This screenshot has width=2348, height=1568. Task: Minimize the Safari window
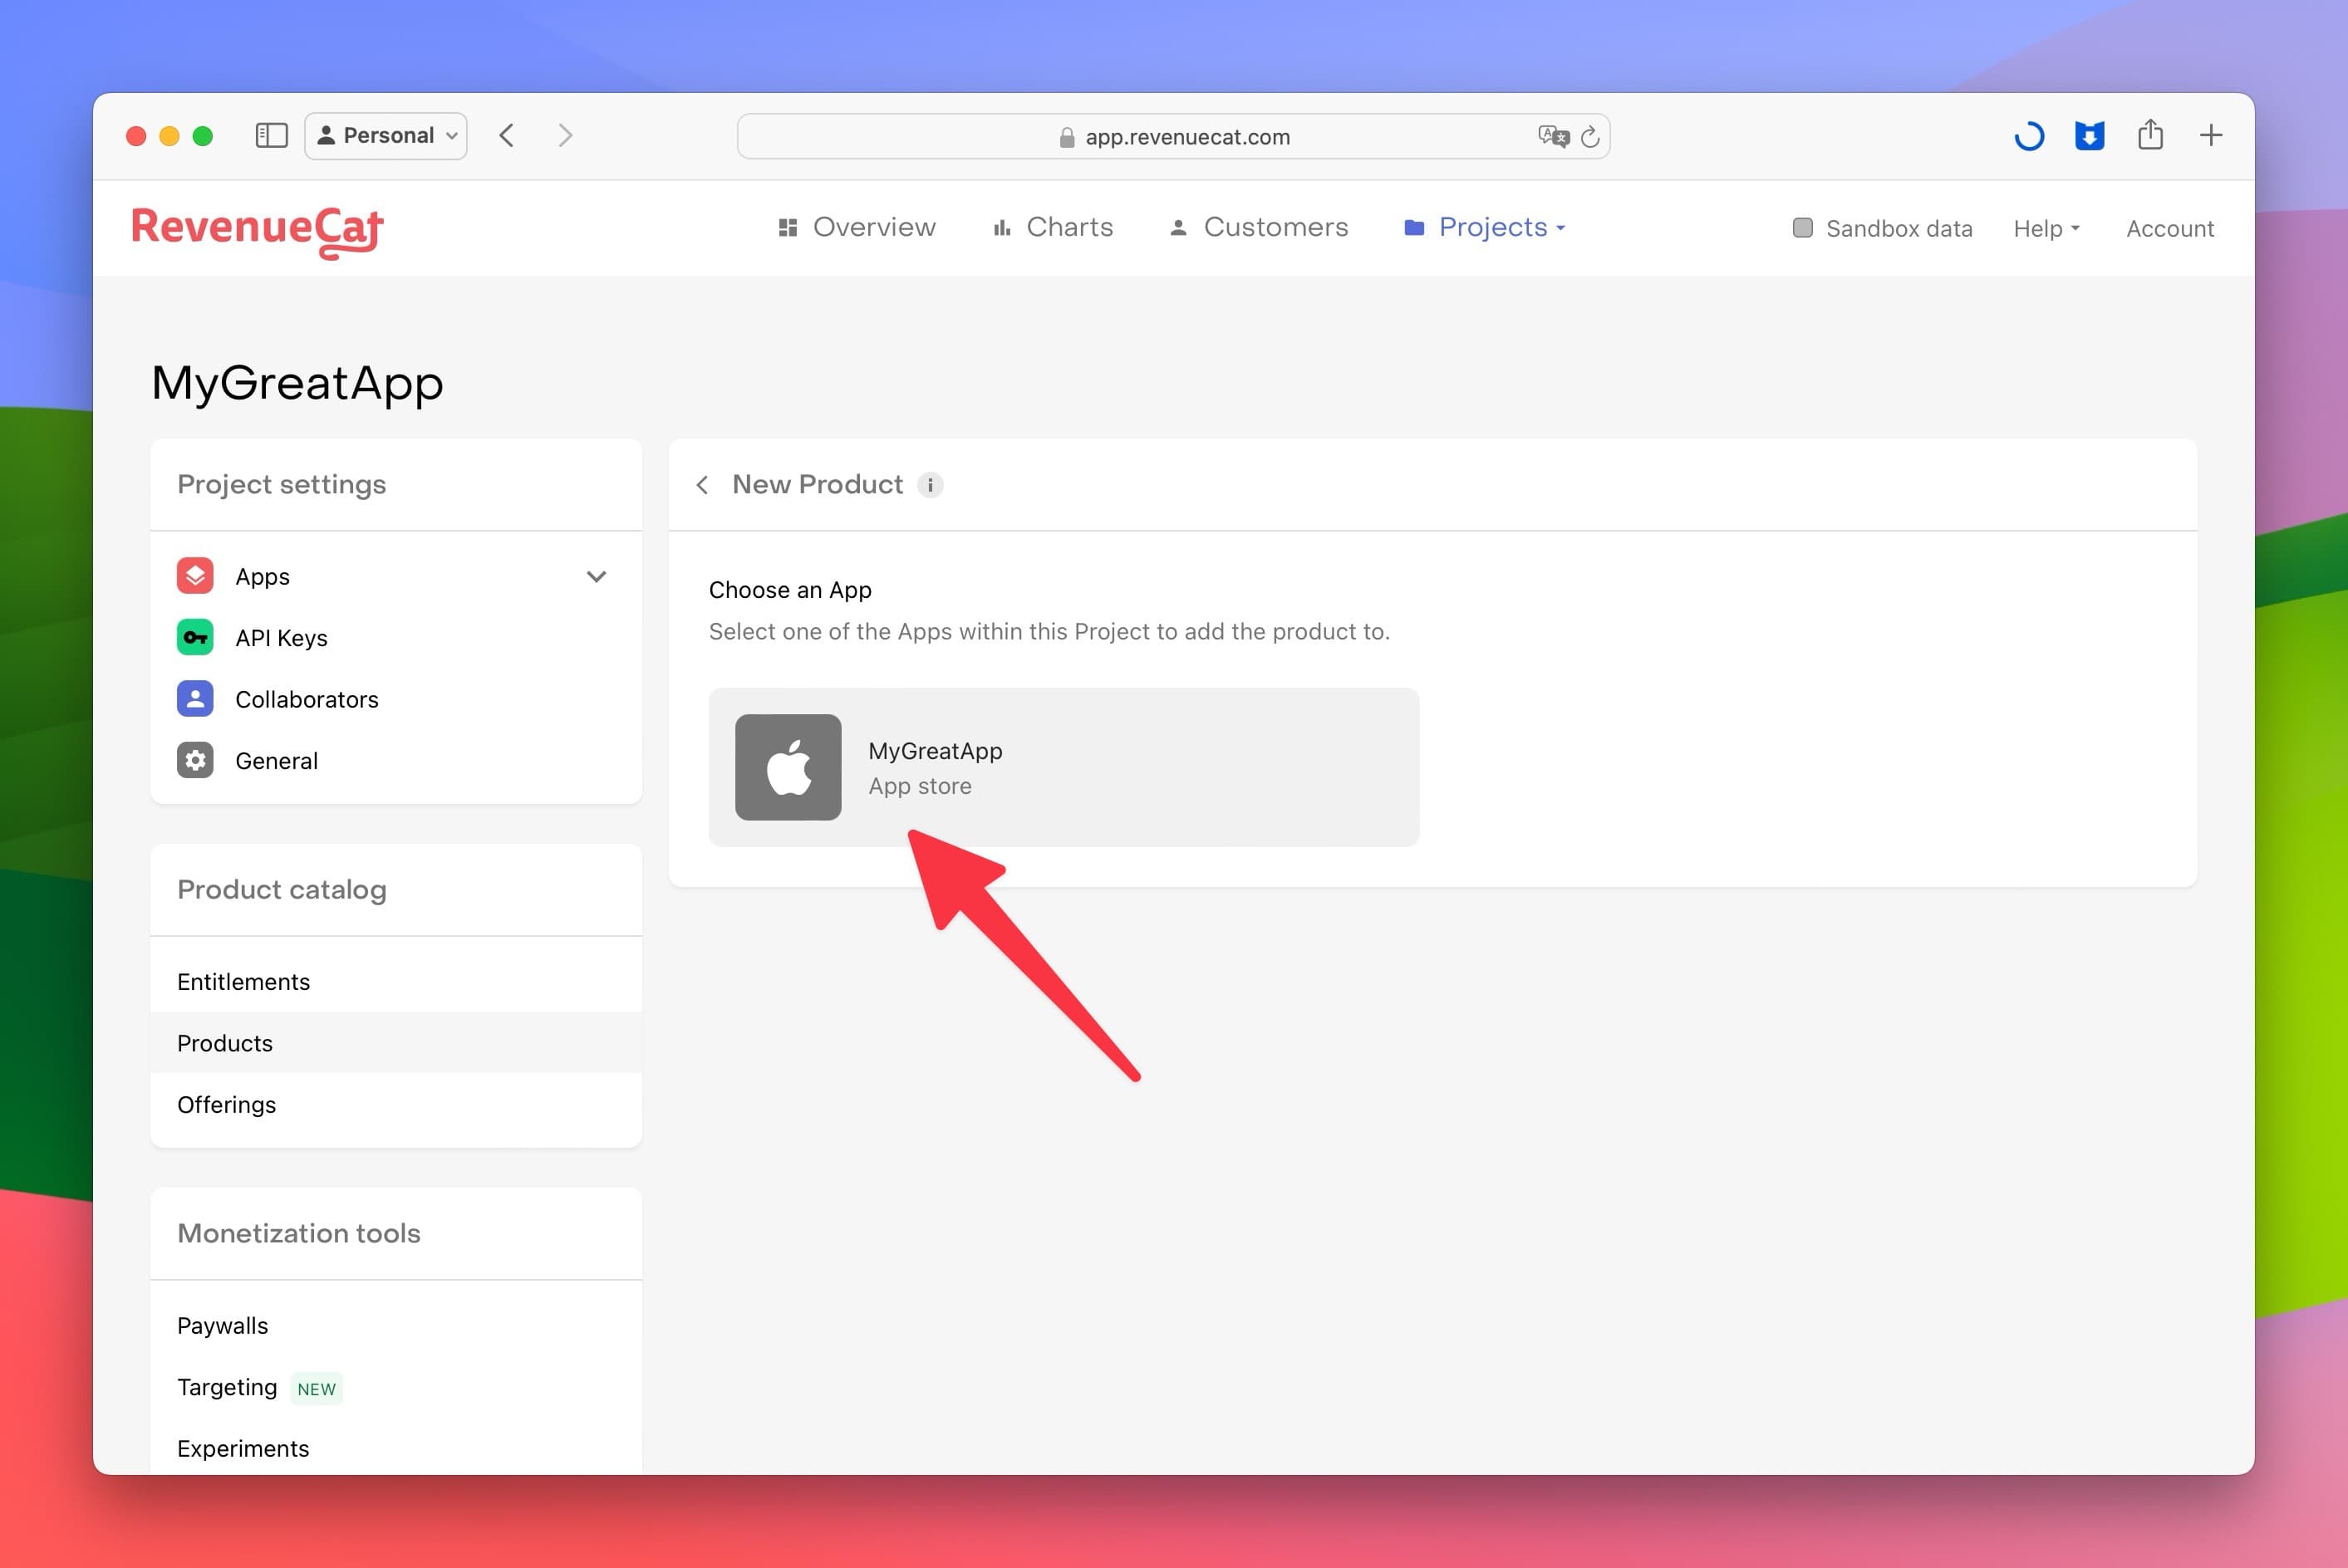169,136
